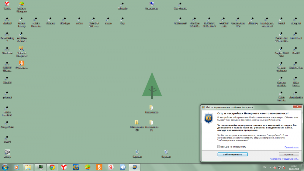The image size is (304, 171).
Task: Select the Bandicam desktop shortcut
Action: 7,51
